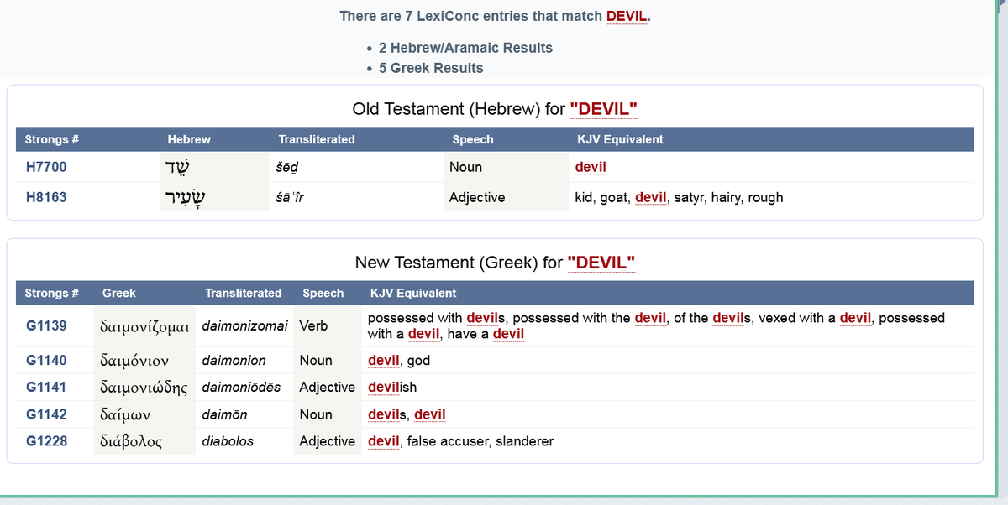Click Adjective speech cell for G1141
Viewport: 1008px width, 505px height.
click(328, 387)
